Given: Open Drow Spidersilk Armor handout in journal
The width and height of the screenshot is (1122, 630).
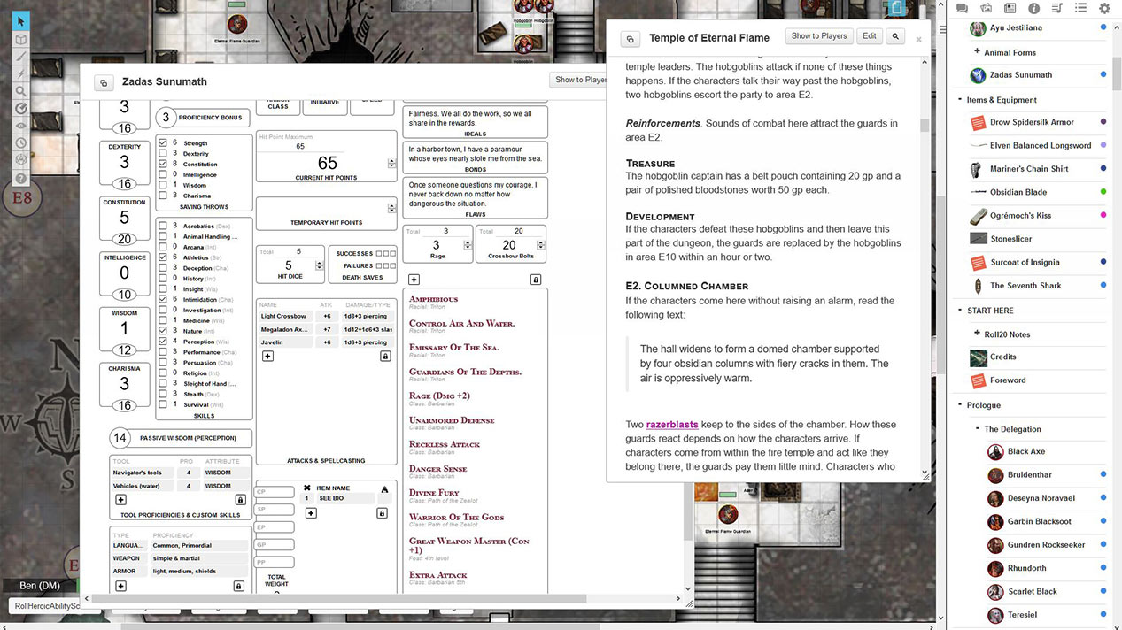Looking at the screenshot, I should coord(1032,122).
